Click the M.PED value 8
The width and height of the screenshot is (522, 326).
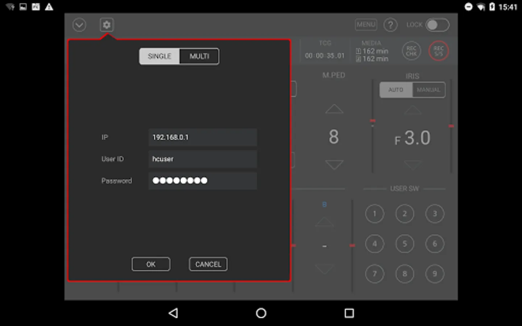pyautogui.click(x=334, y=137)
